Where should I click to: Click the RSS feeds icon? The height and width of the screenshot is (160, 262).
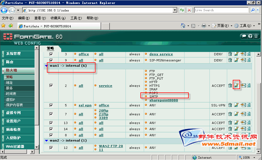click(x=193, y=26)
